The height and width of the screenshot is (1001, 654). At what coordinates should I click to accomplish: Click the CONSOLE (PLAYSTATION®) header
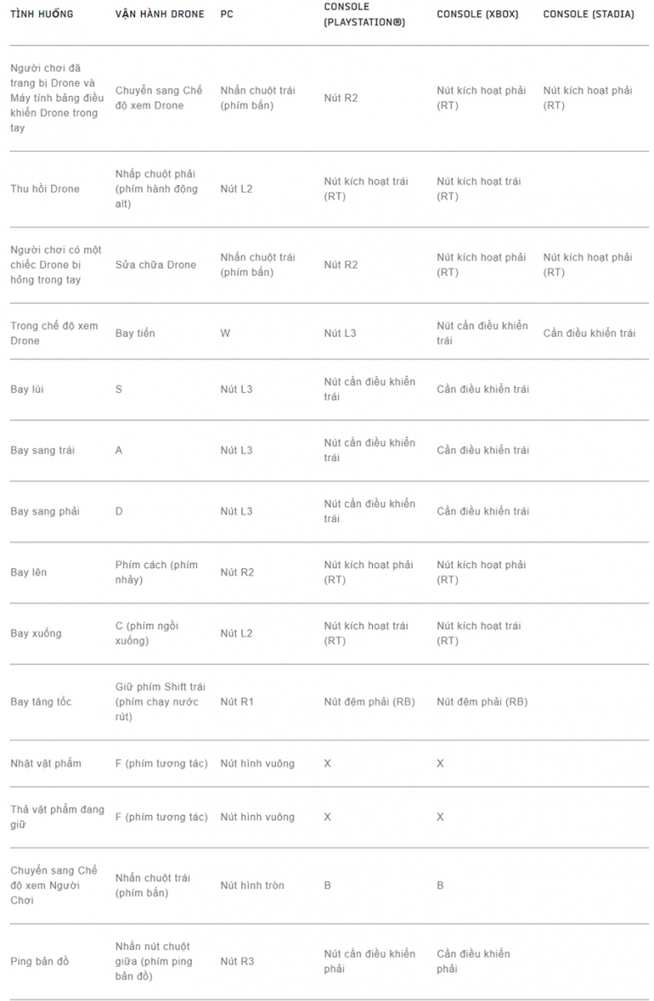[x=365, y=14]
